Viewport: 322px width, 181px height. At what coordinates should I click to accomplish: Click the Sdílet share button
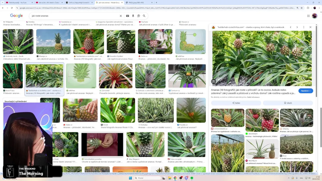[x=236, y=103]
